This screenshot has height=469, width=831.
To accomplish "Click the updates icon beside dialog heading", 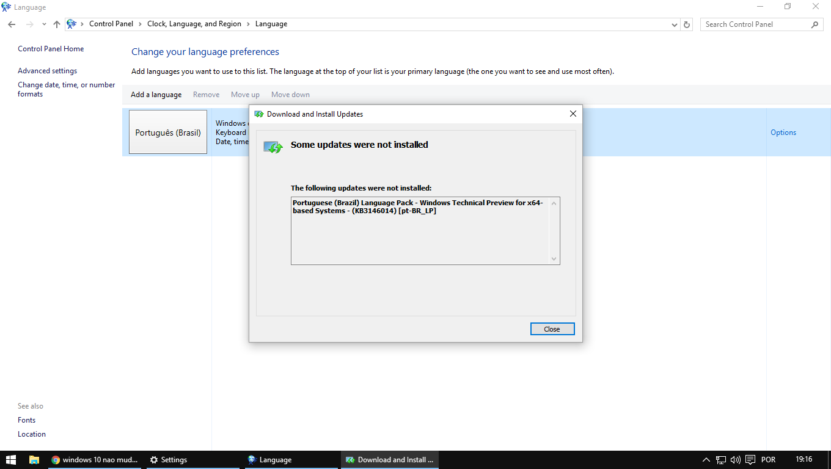I will [x=273, y=147].
